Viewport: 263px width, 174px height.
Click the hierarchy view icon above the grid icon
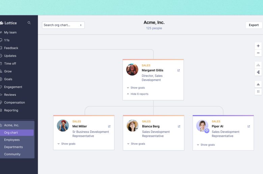[258, 84]
